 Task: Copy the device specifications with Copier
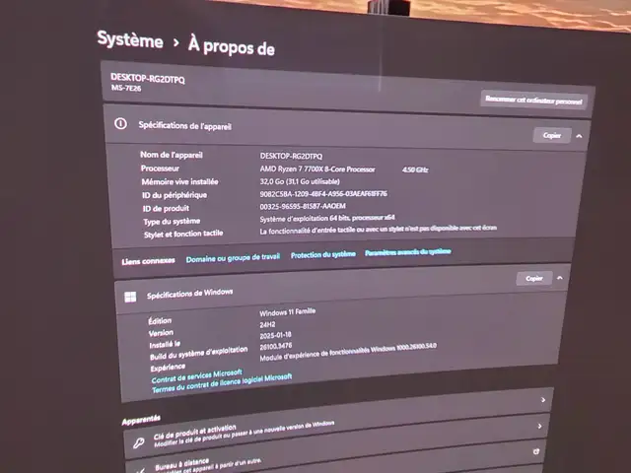(552, 135)
